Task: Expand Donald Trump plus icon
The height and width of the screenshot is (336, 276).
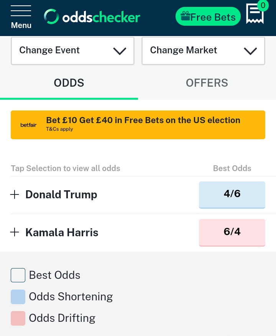Action: pos(15,194)
